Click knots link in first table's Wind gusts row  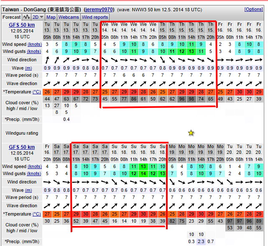pyautogui.click(x=34, y=51)
